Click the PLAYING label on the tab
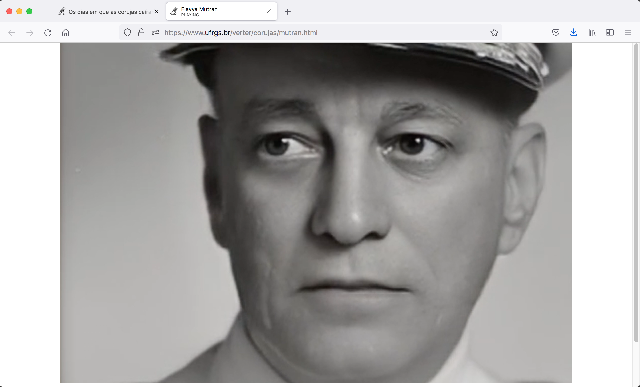This screenshot has height=387, width=640. pyautogui.click(x=190, y=15)
